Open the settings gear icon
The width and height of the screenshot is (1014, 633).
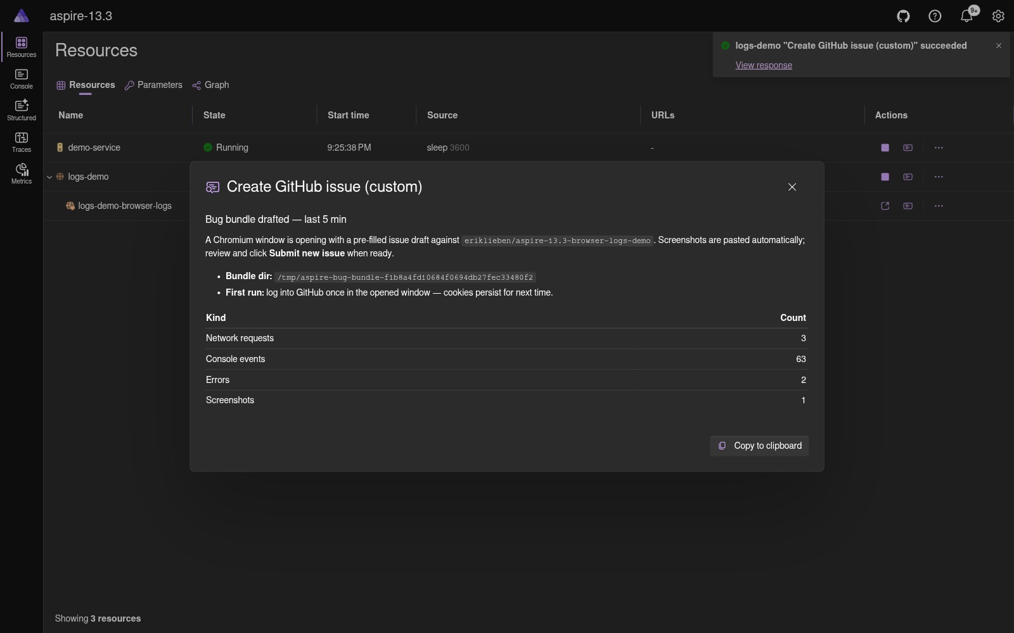click(998, 16)
